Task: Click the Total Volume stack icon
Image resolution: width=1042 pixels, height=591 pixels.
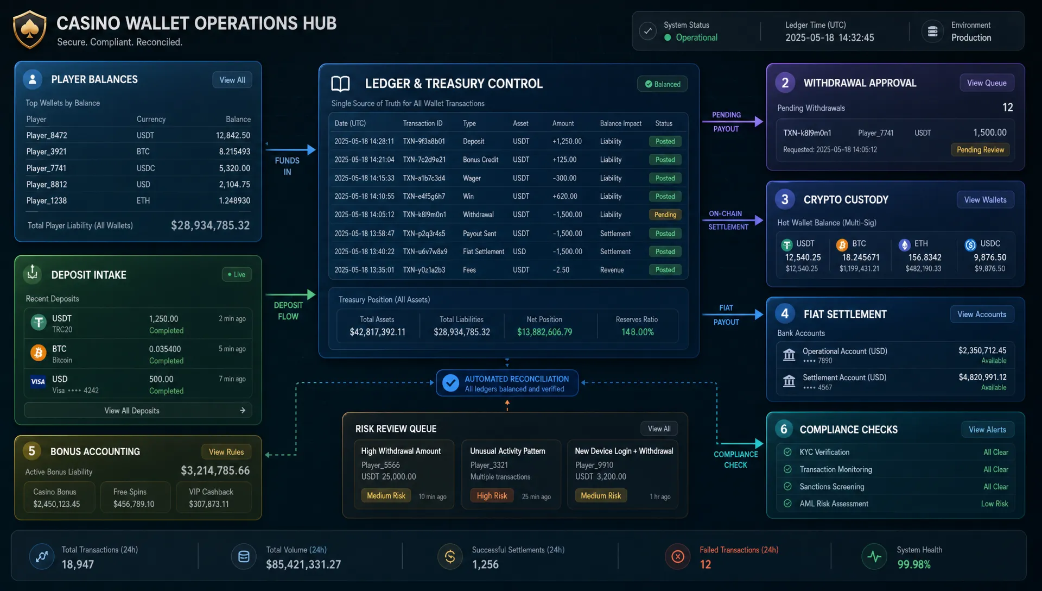Action: pyautogui.click(x=244, y=557)
